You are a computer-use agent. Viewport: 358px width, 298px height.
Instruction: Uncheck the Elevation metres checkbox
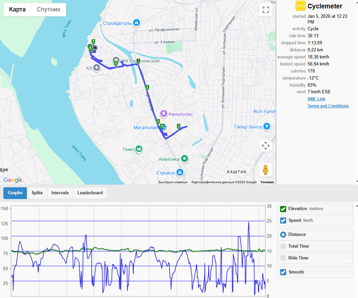coord(283,209)
